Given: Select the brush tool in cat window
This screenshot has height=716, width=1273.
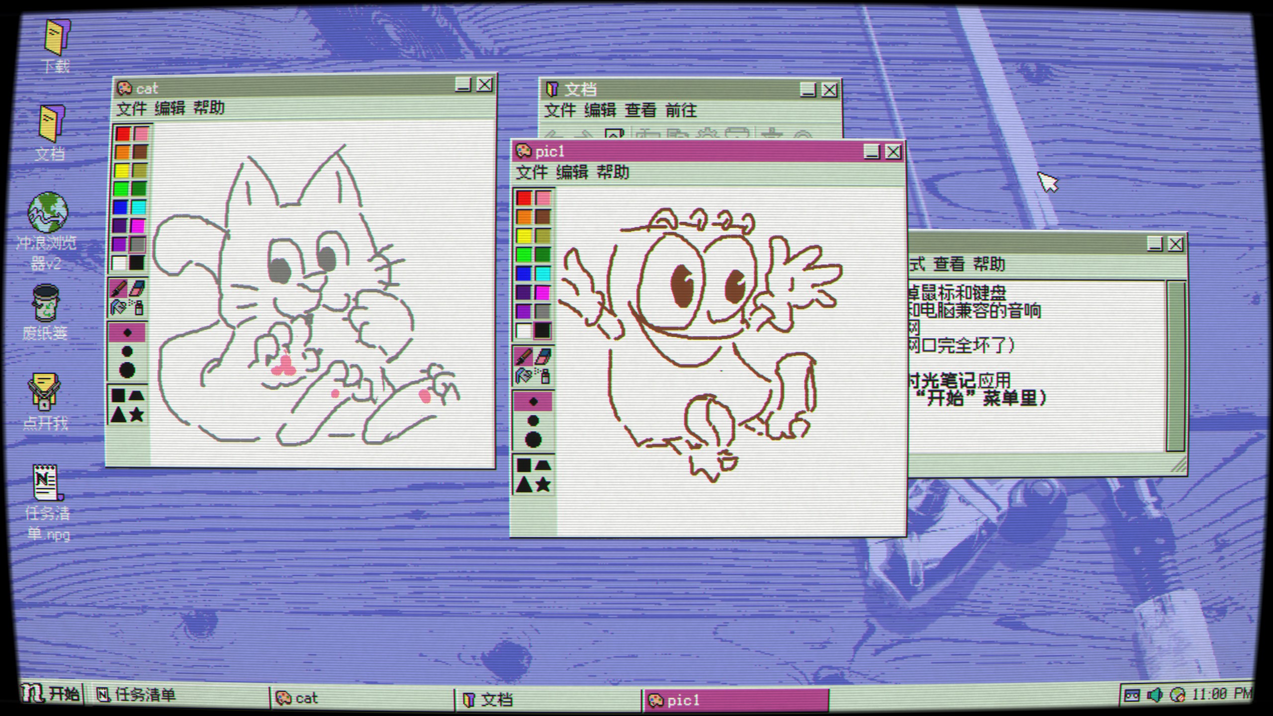Looking at the screenshot, I should point(119,288).
